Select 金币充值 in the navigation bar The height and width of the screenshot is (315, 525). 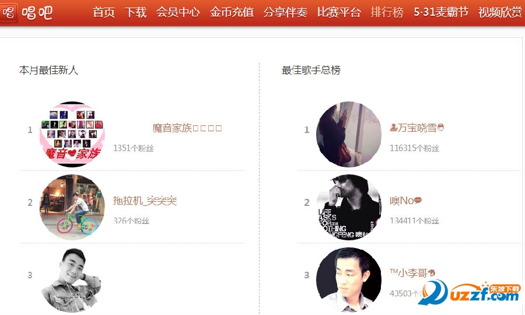(232, 12)
